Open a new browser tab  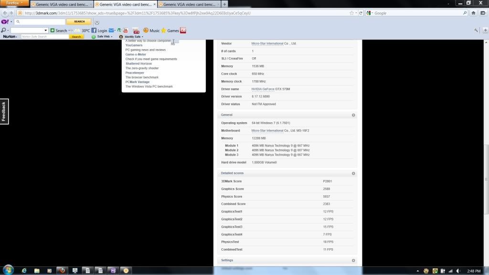224,4
